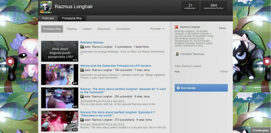Image resolution: width=271 pixels, height=133 pixels.
Task: Click the 'Polska' country value
Action: [224, 71]
